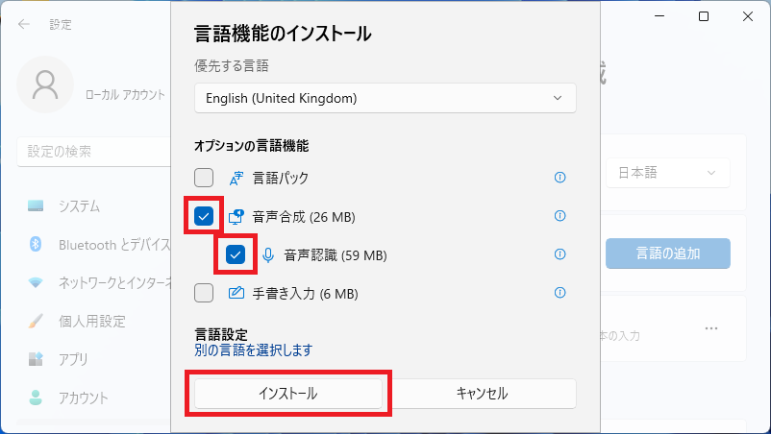This screenshot has width=771, height=434.
Task: Enable the 言語パック checkbox
Action: tap(204, 178)
